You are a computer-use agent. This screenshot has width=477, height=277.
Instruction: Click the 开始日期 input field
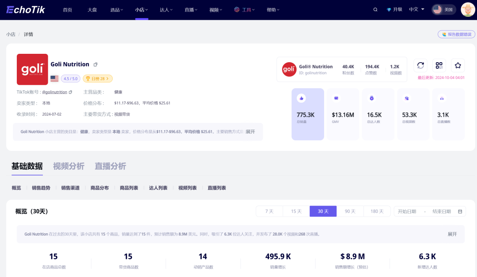[407, 211]
